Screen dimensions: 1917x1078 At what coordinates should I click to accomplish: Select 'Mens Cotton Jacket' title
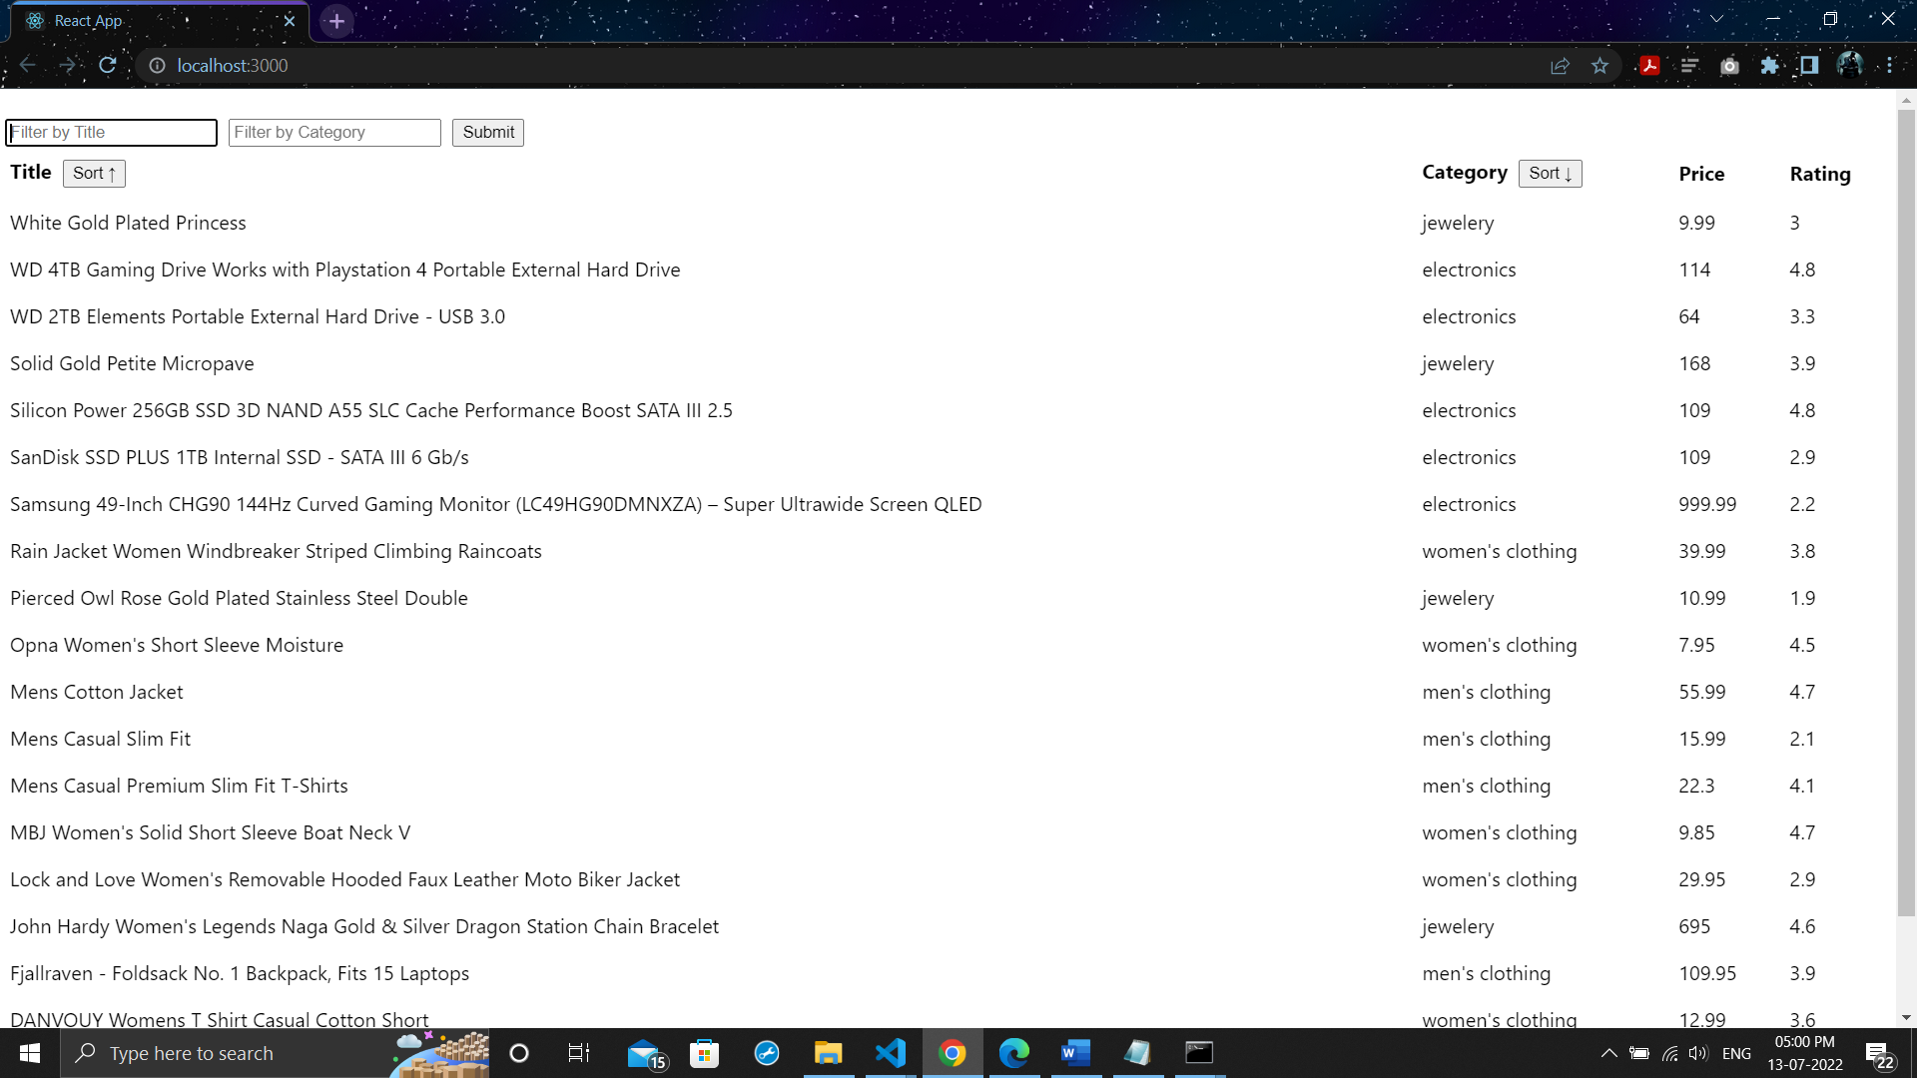coord(97,692)
